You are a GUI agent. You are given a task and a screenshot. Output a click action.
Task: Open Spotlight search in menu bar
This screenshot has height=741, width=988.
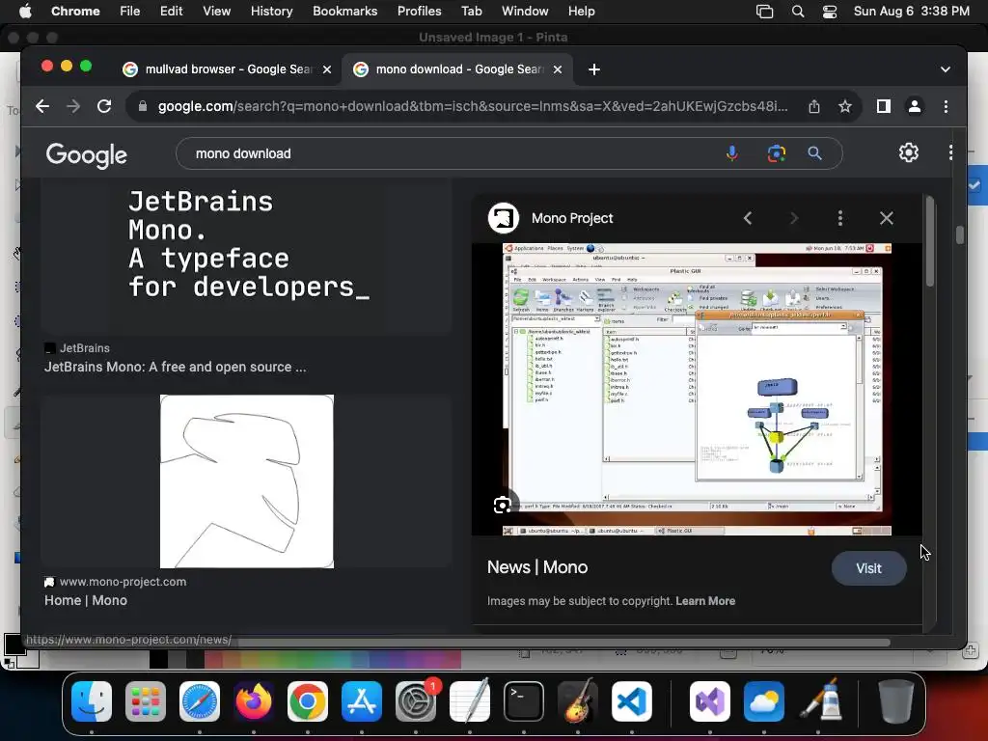[798, 12]
